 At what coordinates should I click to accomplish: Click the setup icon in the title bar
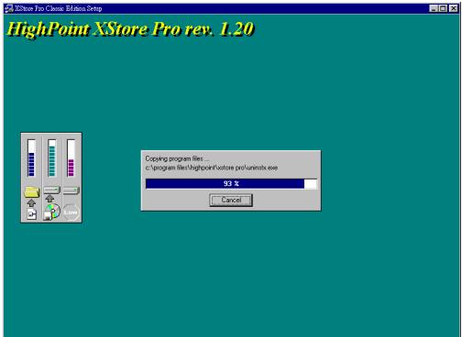pyautogui.click(x=9, y=8)
